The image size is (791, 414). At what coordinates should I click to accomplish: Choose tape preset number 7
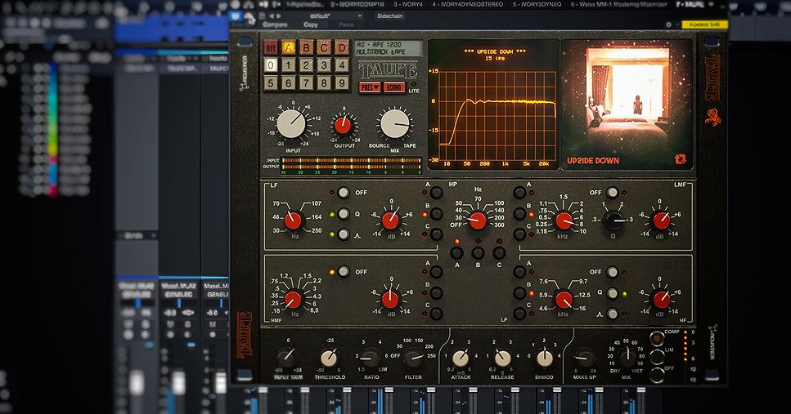[x=306, y=82]
